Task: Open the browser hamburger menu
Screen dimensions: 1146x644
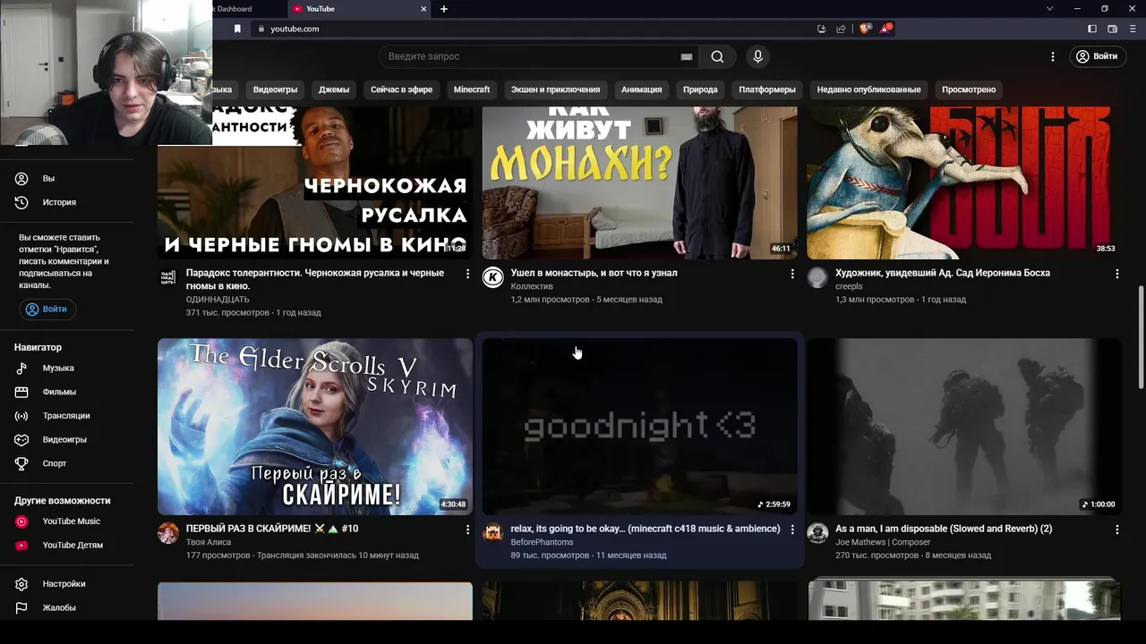Action: tap(1133, 29)
